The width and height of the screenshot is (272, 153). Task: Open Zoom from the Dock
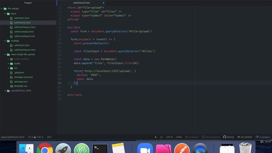pos(145,148)
